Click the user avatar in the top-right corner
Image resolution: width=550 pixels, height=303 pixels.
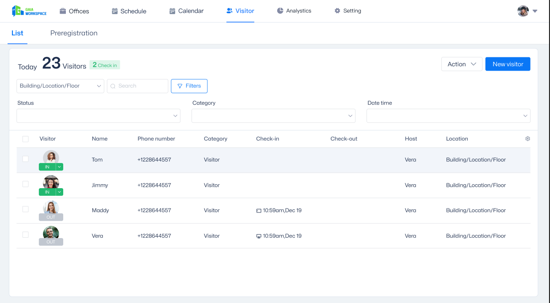tap(523, 11)
